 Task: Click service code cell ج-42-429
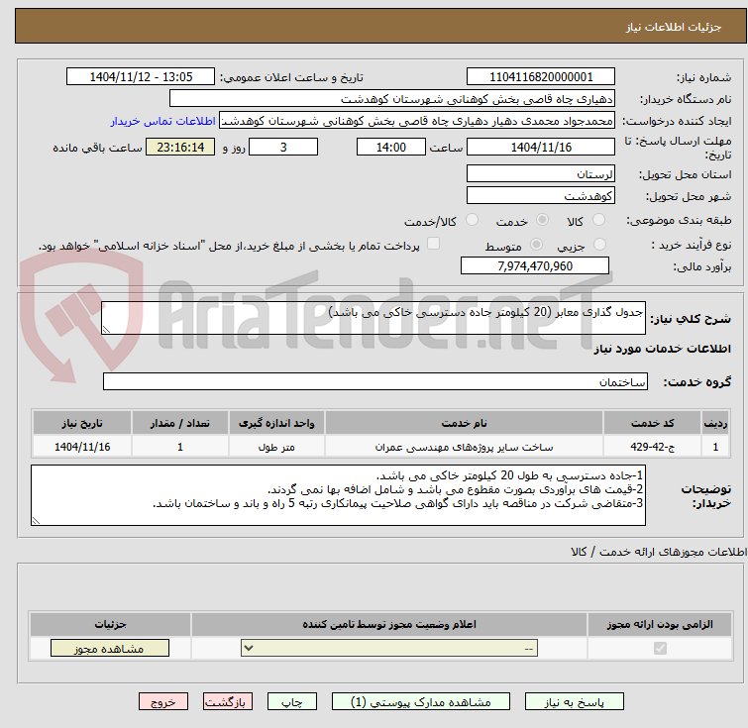pos(652,447)
